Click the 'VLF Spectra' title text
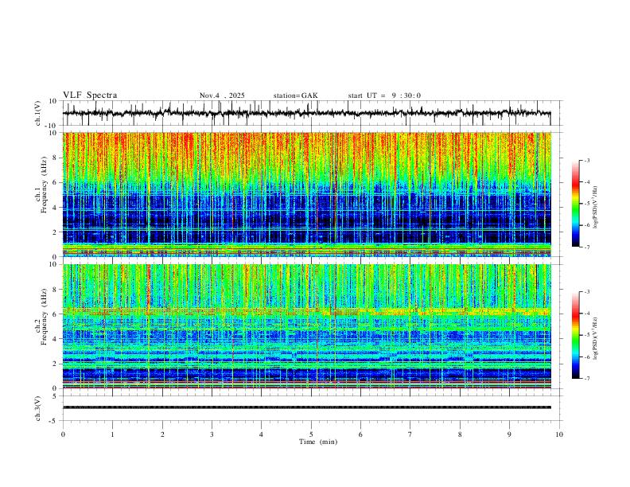 point(90,95)
